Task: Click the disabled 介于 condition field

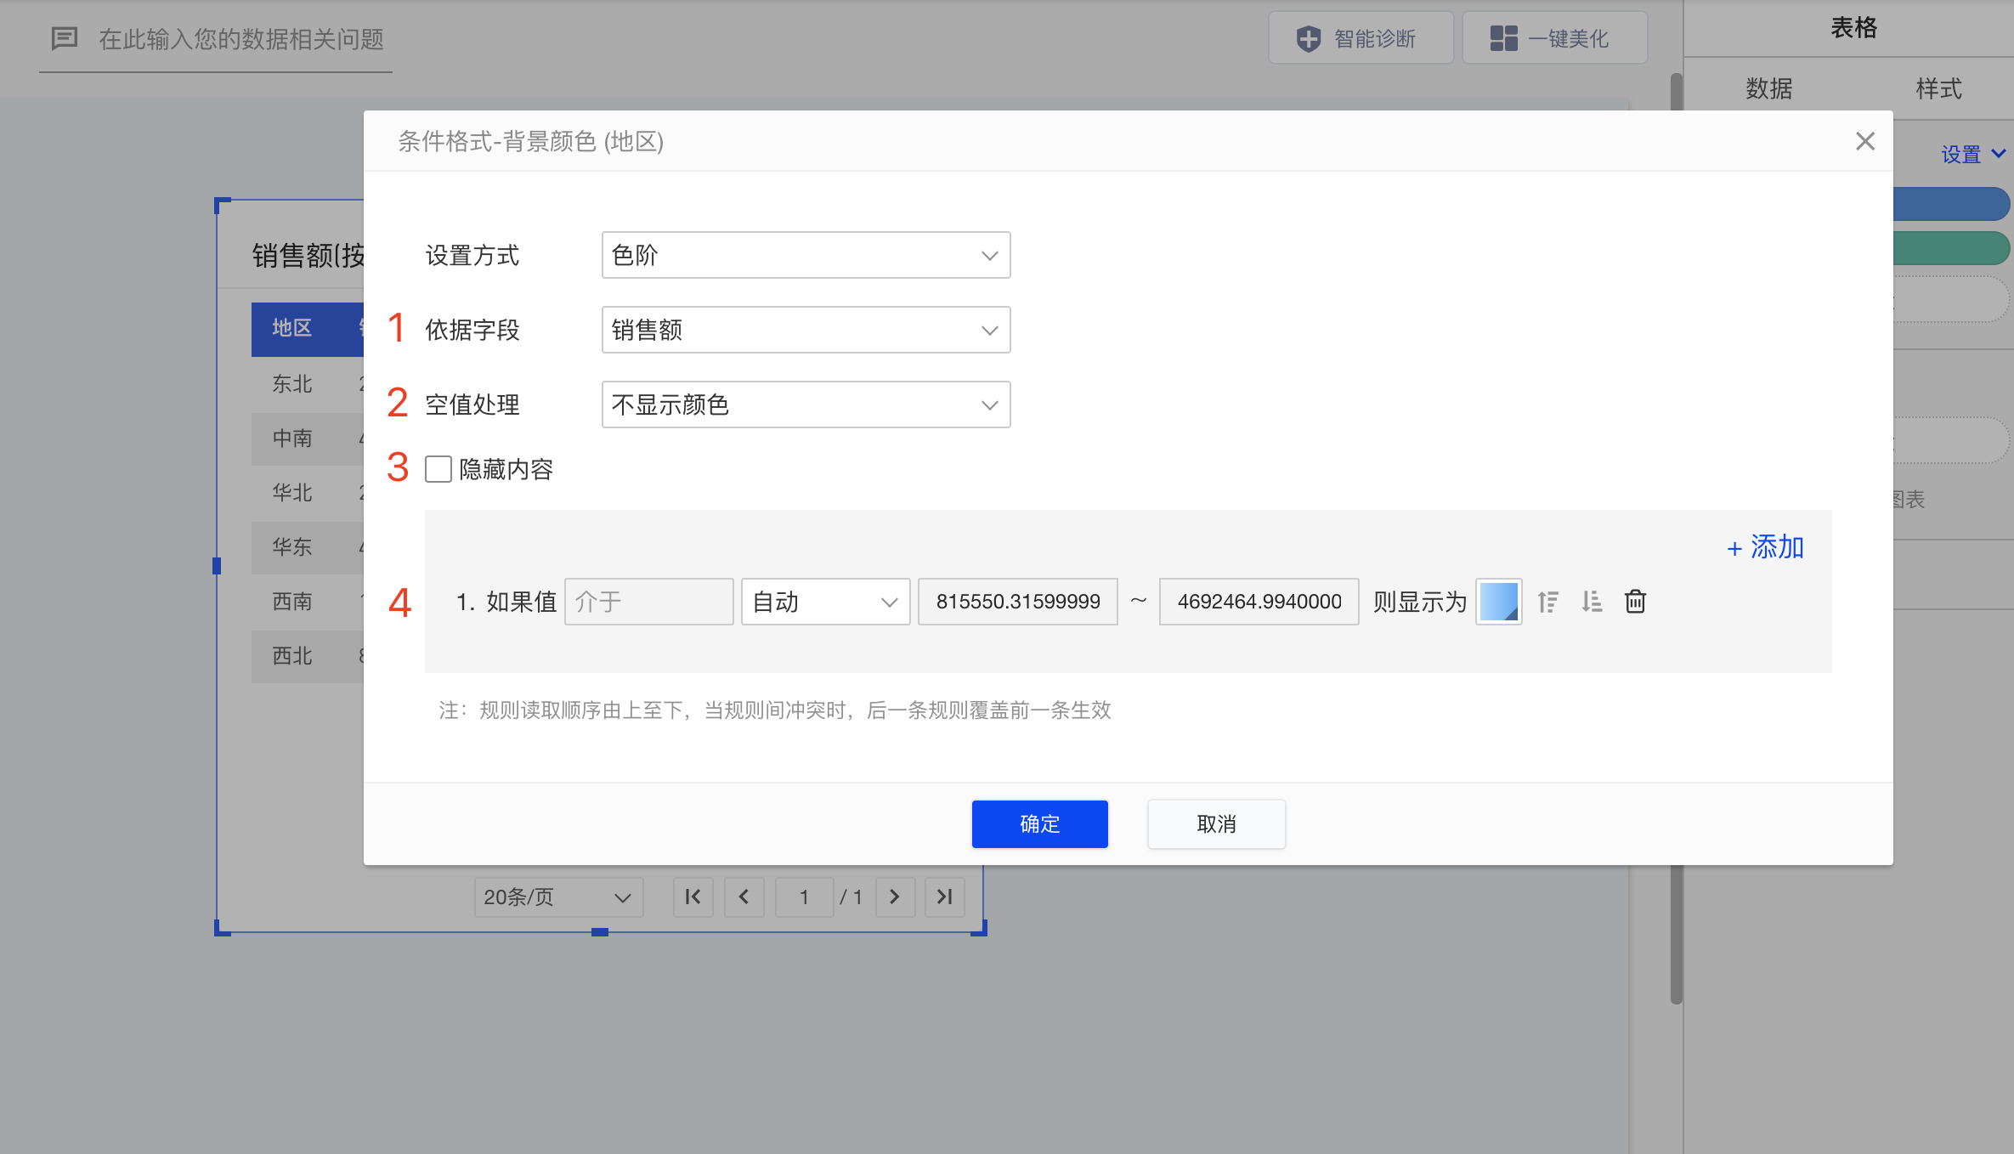Action: tap(648, 602)
